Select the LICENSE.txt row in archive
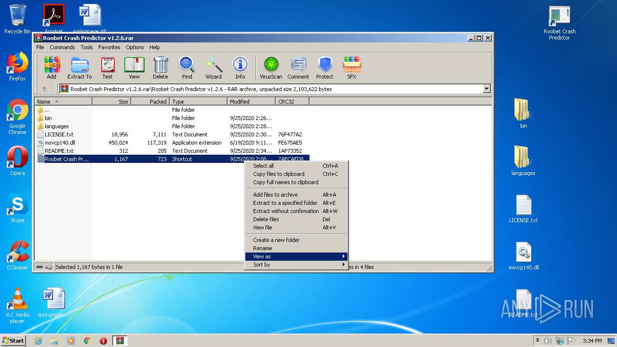The width and height of the screenshot is (617, 347). 172,134
